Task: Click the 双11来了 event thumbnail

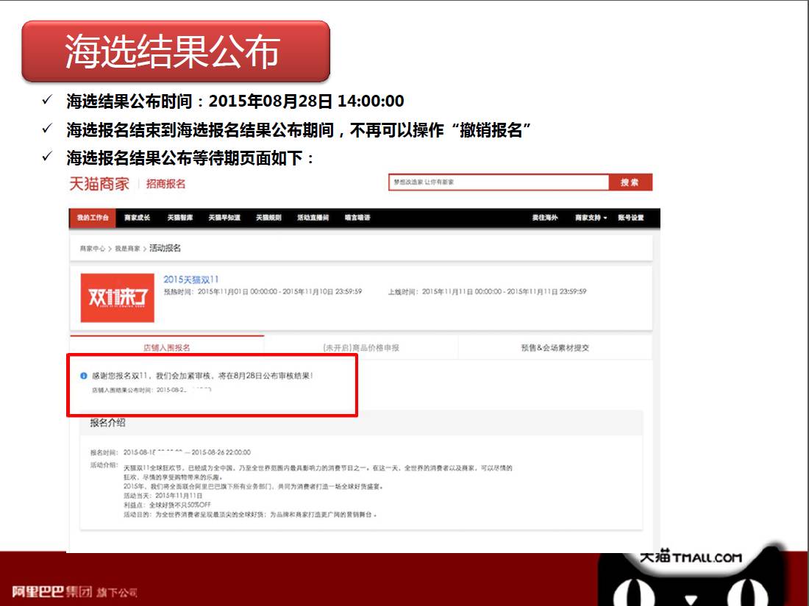Action: coord(118,298)
